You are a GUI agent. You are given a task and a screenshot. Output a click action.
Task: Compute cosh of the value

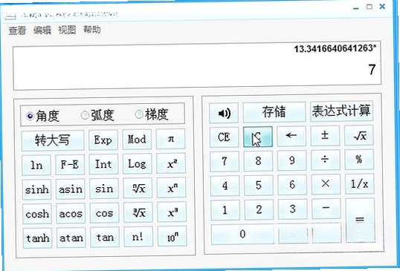37,214
